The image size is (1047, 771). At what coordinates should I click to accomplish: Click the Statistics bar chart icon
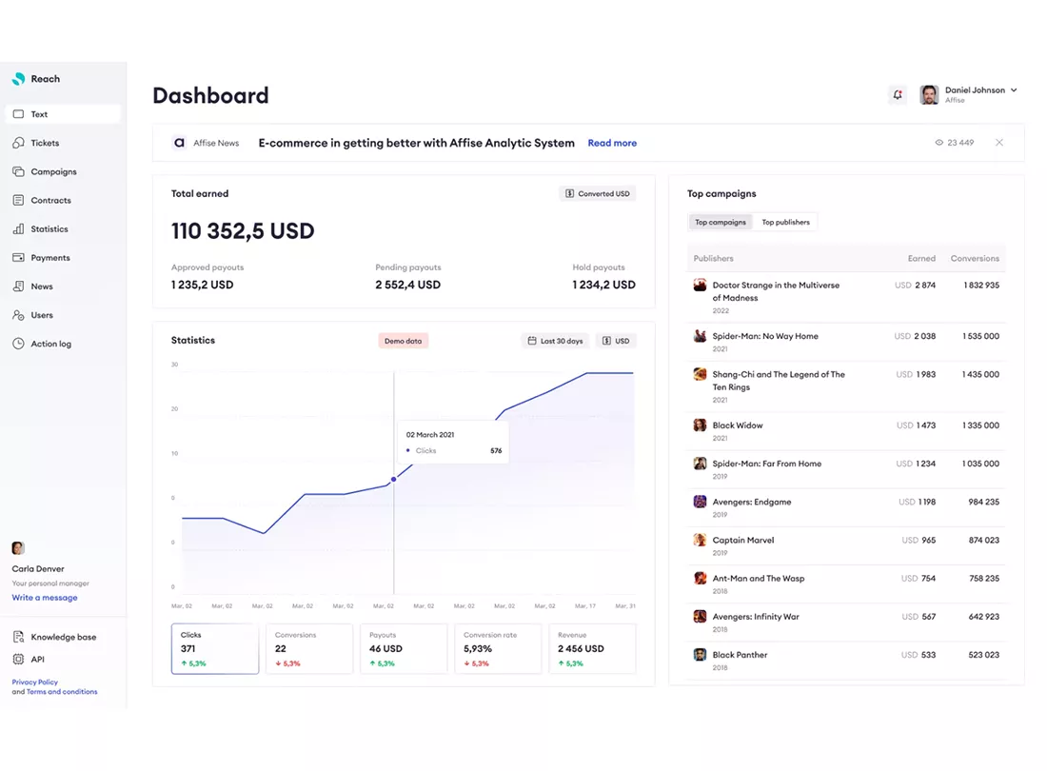[19, 229]
